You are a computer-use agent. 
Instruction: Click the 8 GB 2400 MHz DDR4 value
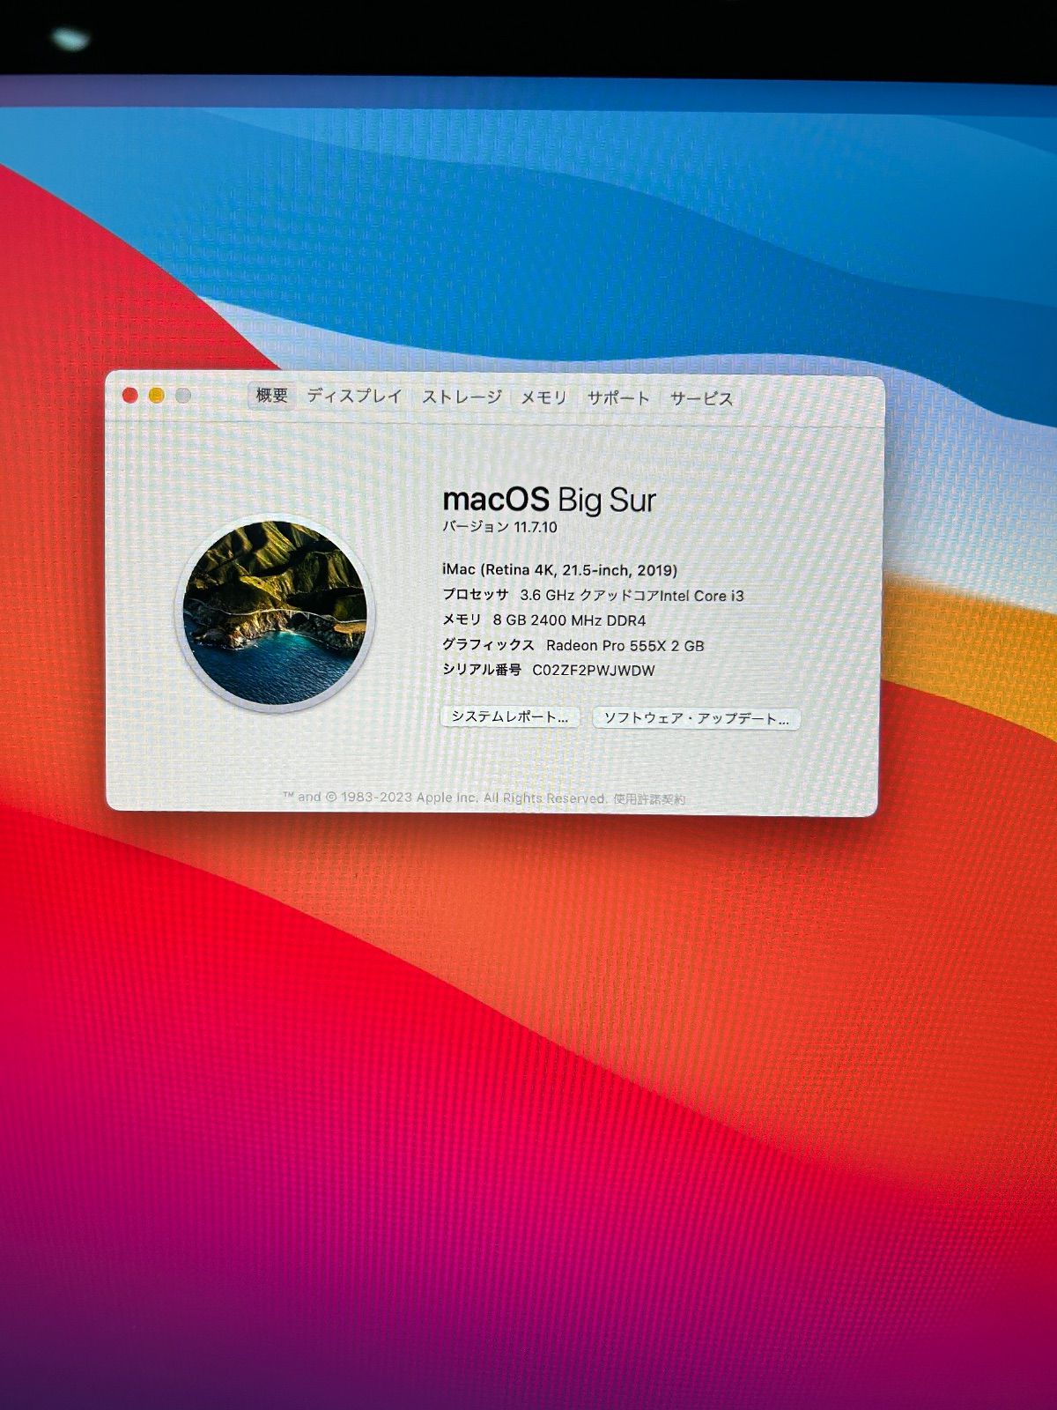pos(569,620)
